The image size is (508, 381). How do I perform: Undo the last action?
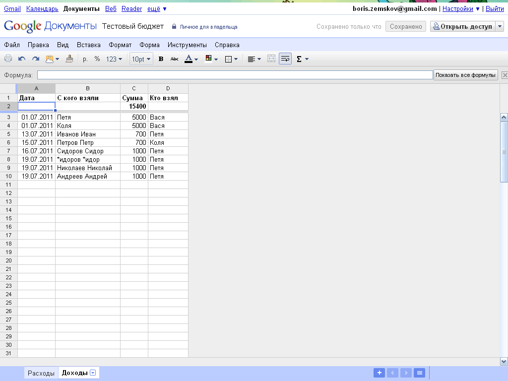(22, 59)
